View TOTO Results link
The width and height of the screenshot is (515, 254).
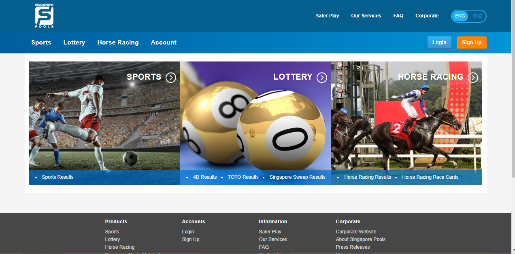(x=243, y=177)
